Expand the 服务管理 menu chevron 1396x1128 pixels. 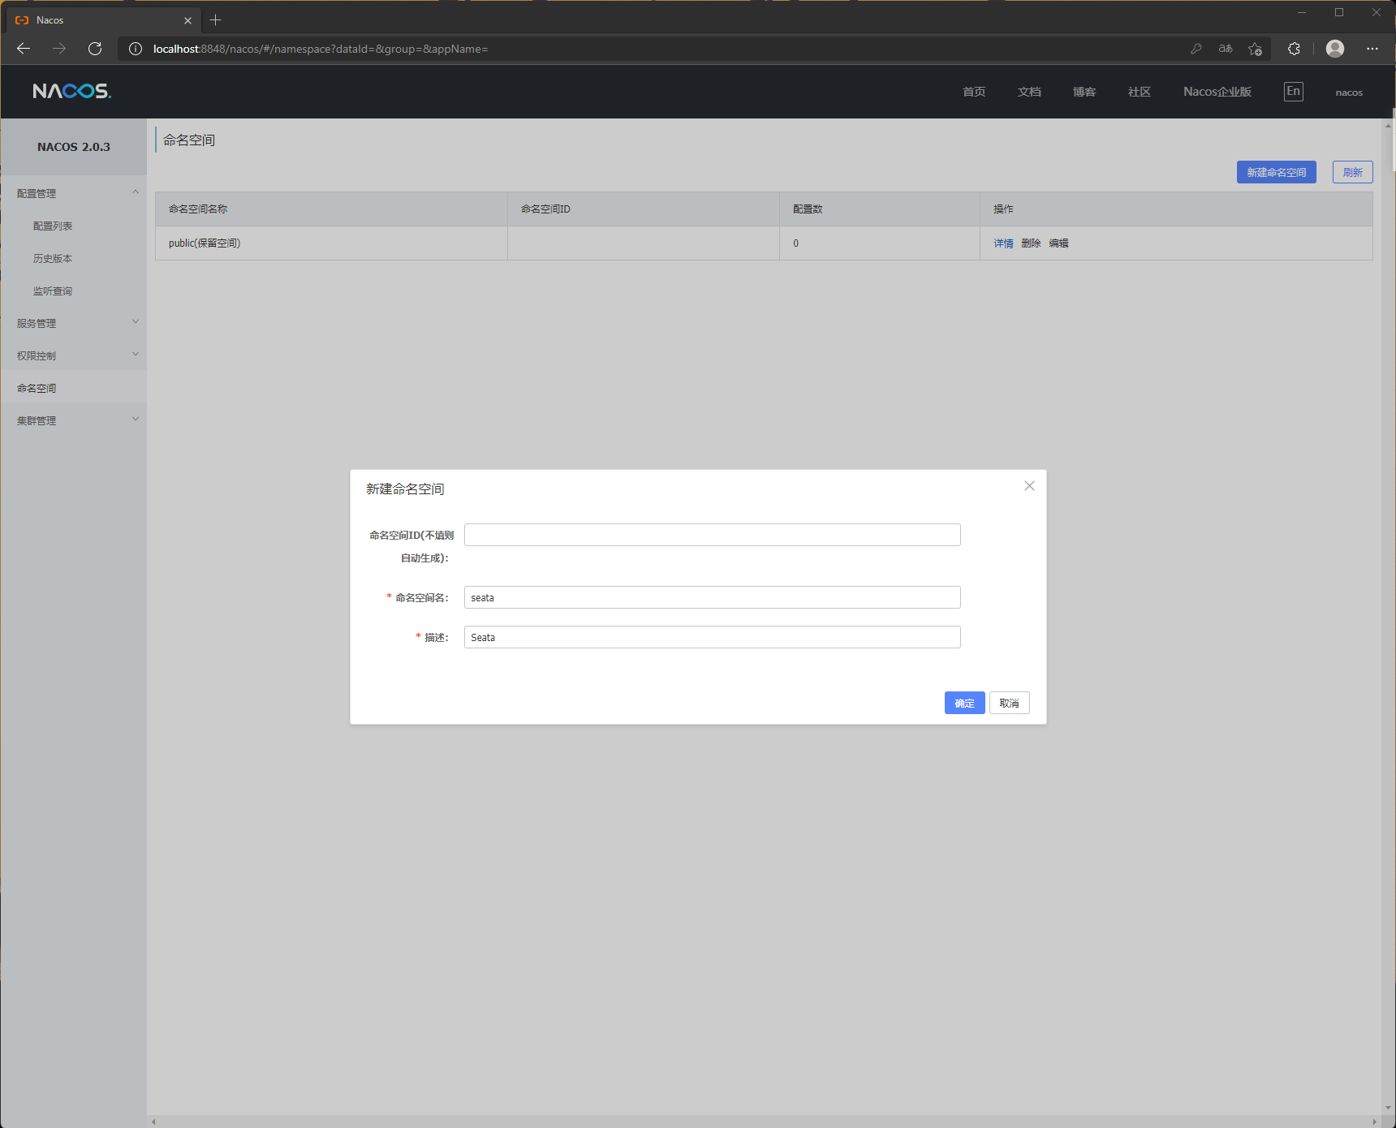click(136, 322)
